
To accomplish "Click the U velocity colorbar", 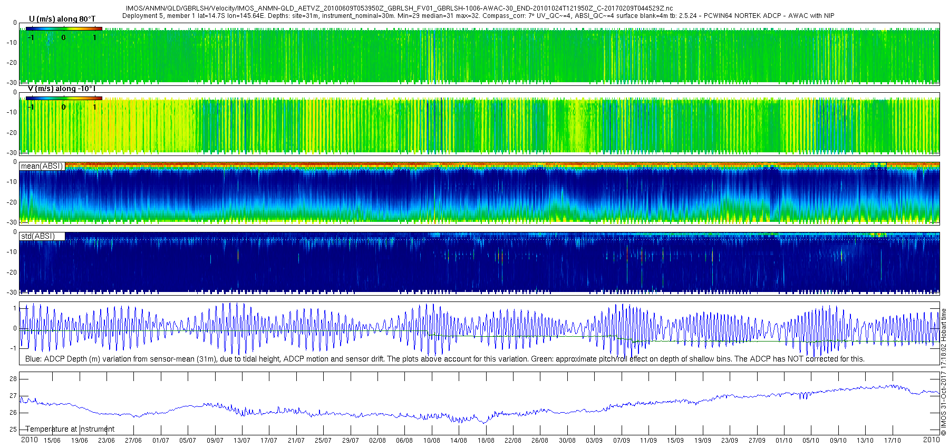I will click(64, 28).
